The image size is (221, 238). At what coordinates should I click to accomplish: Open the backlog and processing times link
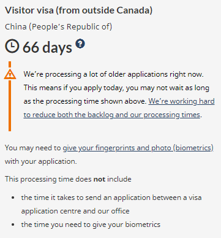click(x=119, y=108)
